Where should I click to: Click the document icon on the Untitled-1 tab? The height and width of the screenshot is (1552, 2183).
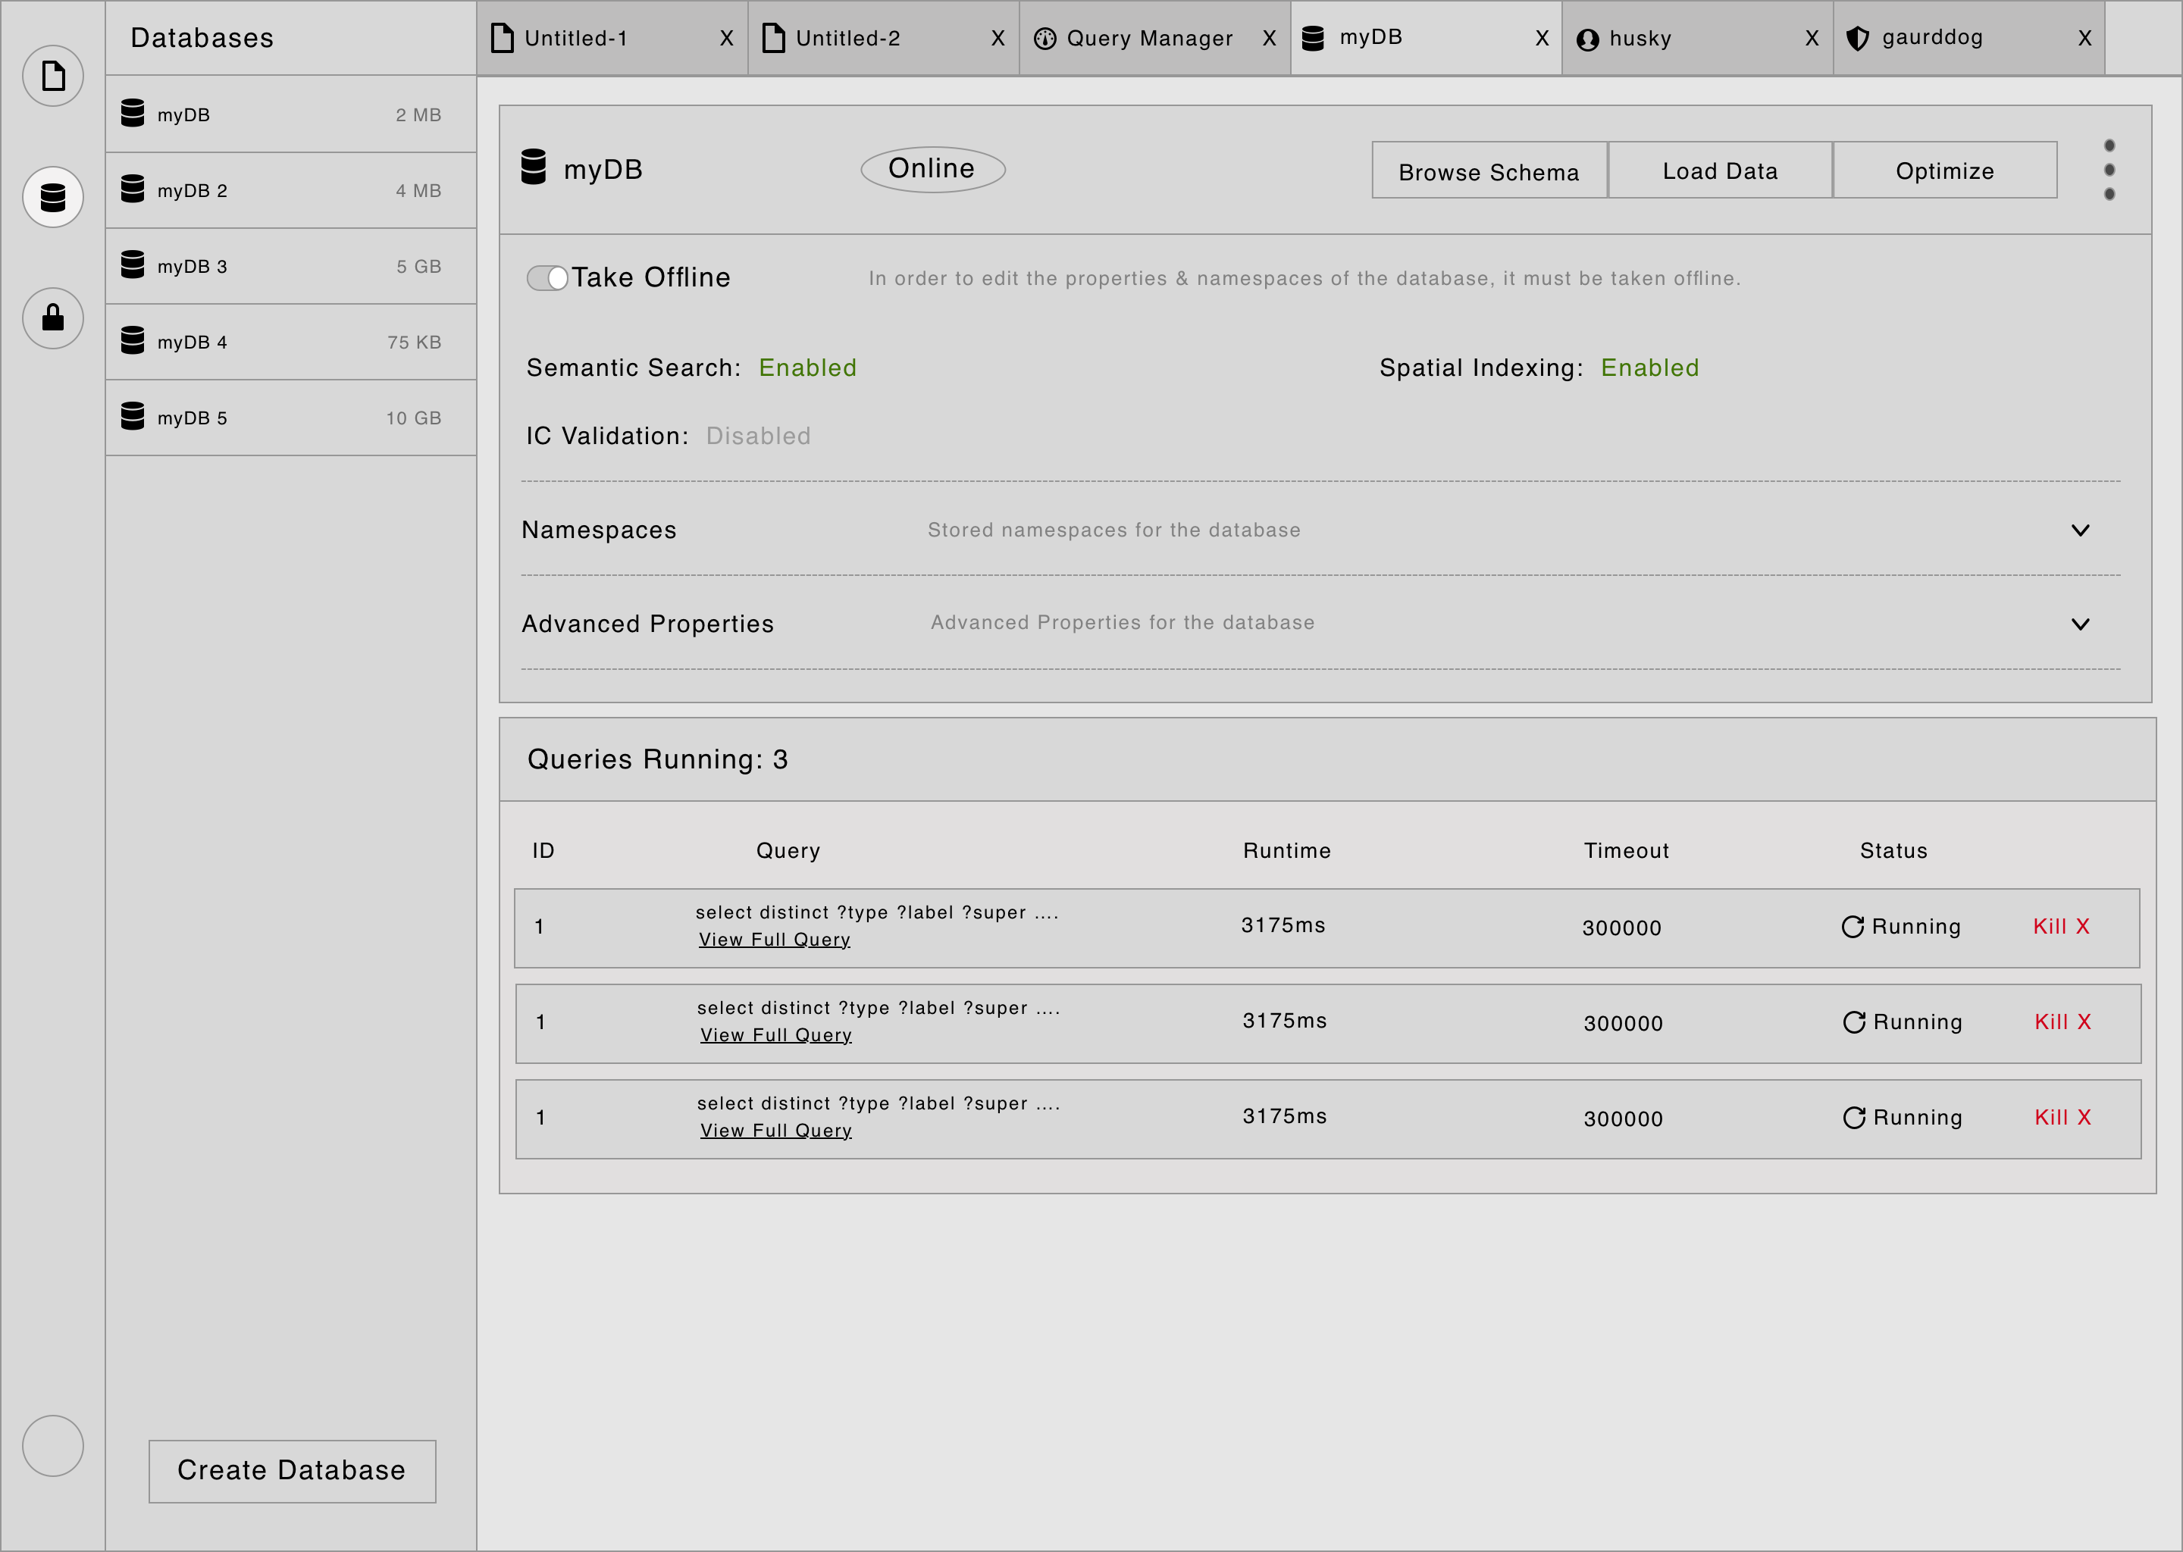501,38
